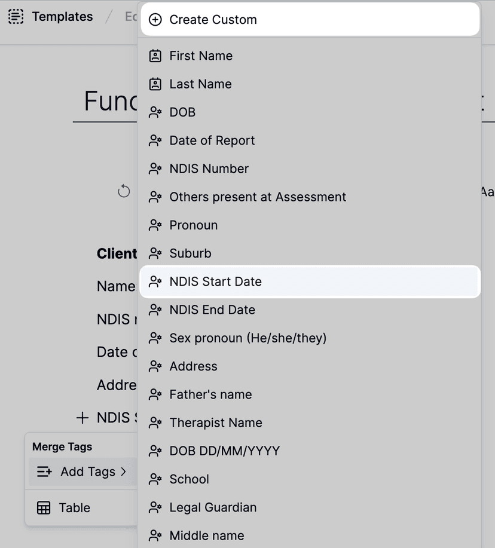
Task: Select the Sex pronoun (He/she/they) tag
Action: (x=248, y=338)
